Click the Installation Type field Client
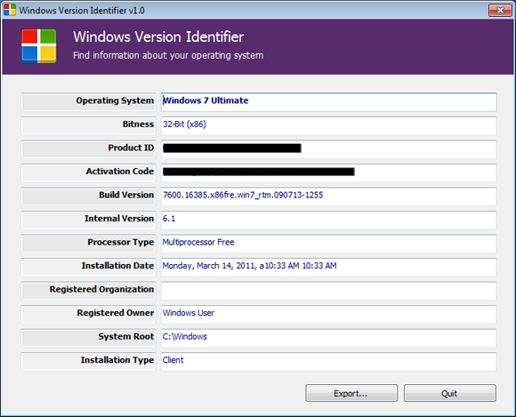 [x=329, y=361]
